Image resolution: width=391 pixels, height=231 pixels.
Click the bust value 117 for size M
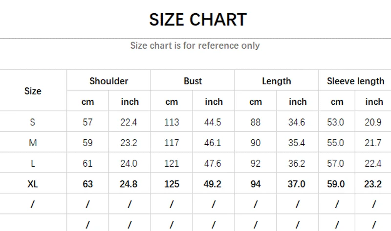(172, 143)
